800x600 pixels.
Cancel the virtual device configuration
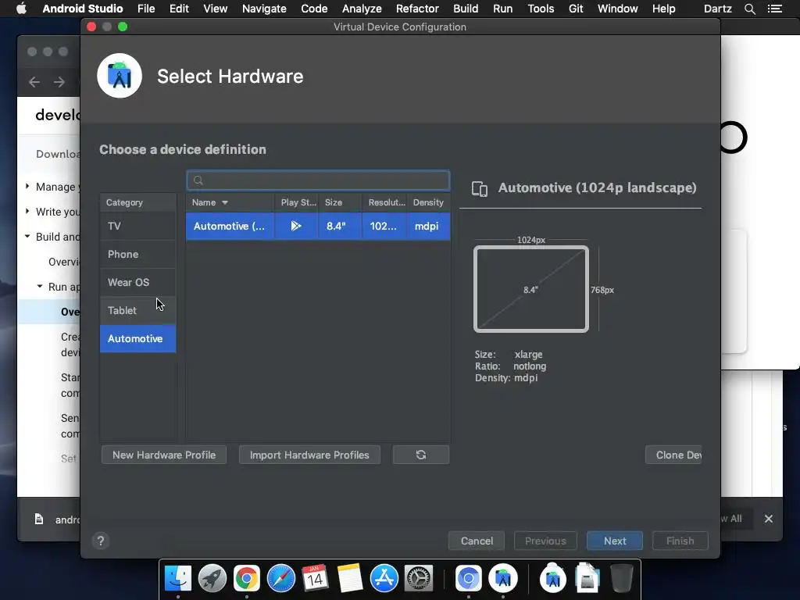[x=477, y=541]
